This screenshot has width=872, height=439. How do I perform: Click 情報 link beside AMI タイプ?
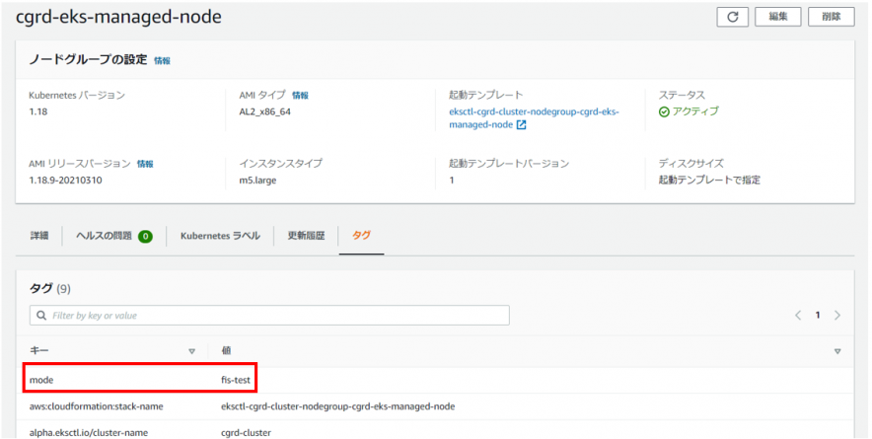pos(300,96)
